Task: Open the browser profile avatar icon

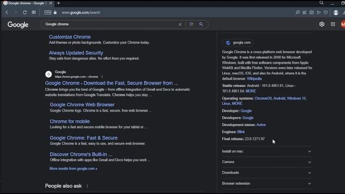Action: click(x=336, y=12)
